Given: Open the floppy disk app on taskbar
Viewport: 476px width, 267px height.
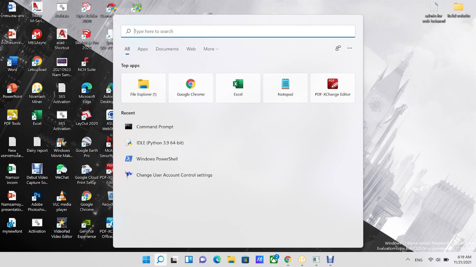Looking at the screenshot, I should (330, 260).
